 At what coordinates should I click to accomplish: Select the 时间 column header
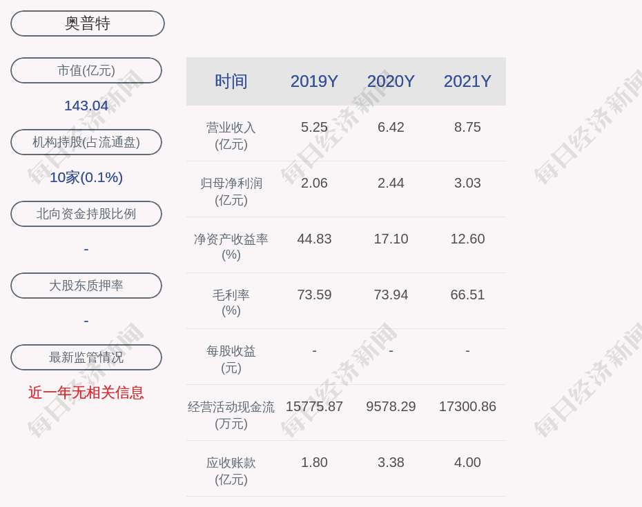tap(231, 81)
